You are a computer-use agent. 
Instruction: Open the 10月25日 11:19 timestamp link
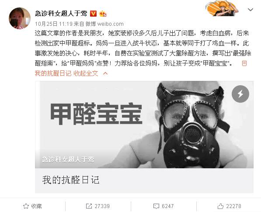(x=54, y=24)
